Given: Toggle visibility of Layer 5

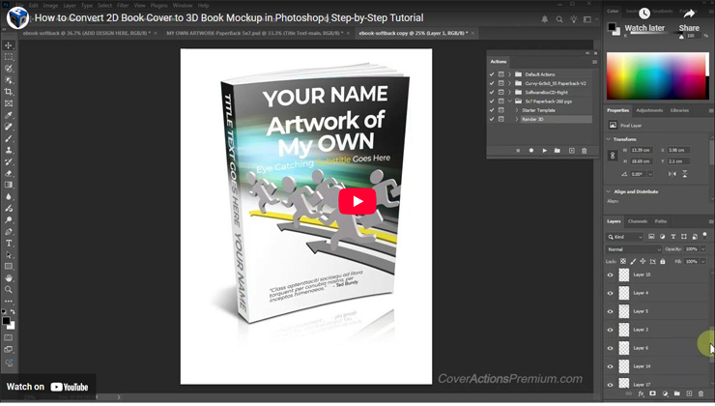Looking at the screenshot, I should pyautogui.click(x=610, y=311).
